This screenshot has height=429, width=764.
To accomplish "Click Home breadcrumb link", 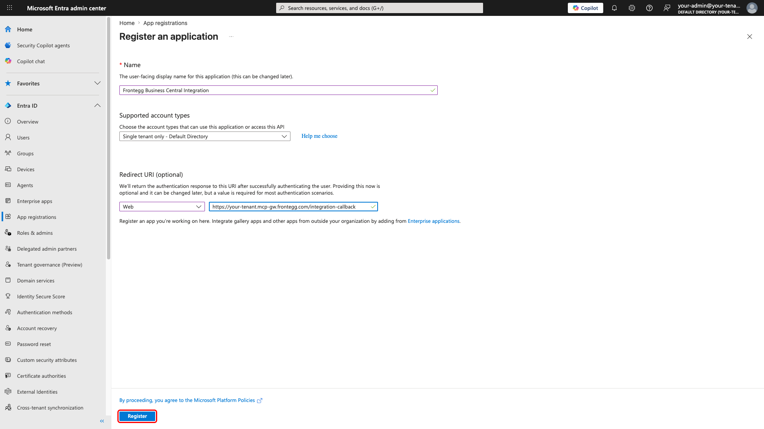I will pyautogui.click(x=127, y=23).
